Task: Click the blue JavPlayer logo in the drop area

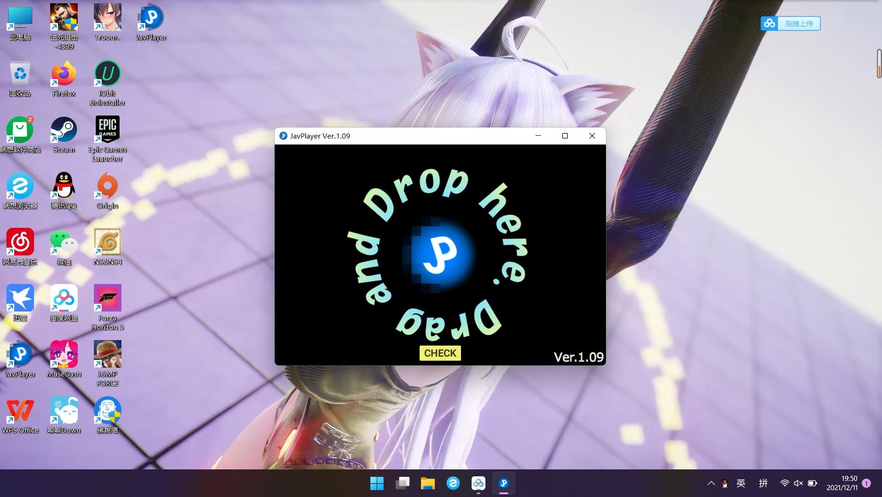Action: click(440, 254)
